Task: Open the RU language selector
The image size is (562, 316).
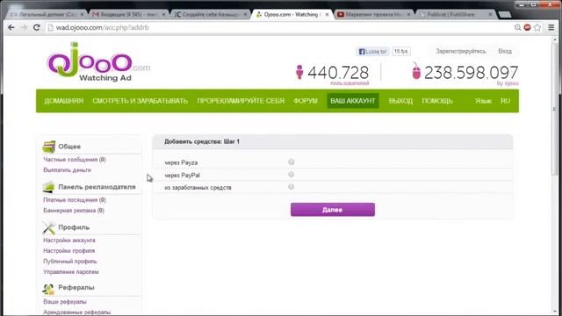Action: (x=506, y=101)
